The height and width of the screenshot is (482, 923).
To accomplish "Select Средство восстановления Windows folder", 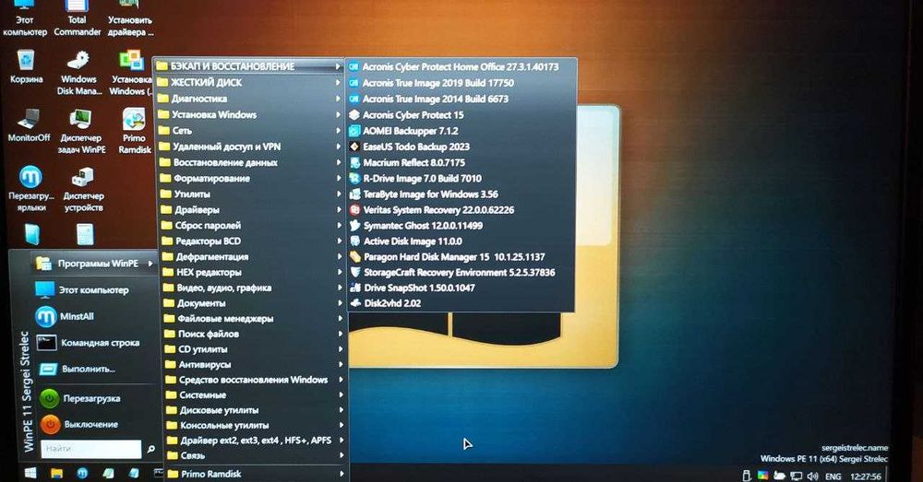I will (x=255, y=380).
